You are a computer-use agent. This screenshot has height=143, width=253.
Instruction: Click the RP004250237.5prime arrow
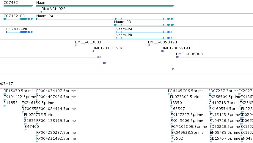tap(37, 136)
